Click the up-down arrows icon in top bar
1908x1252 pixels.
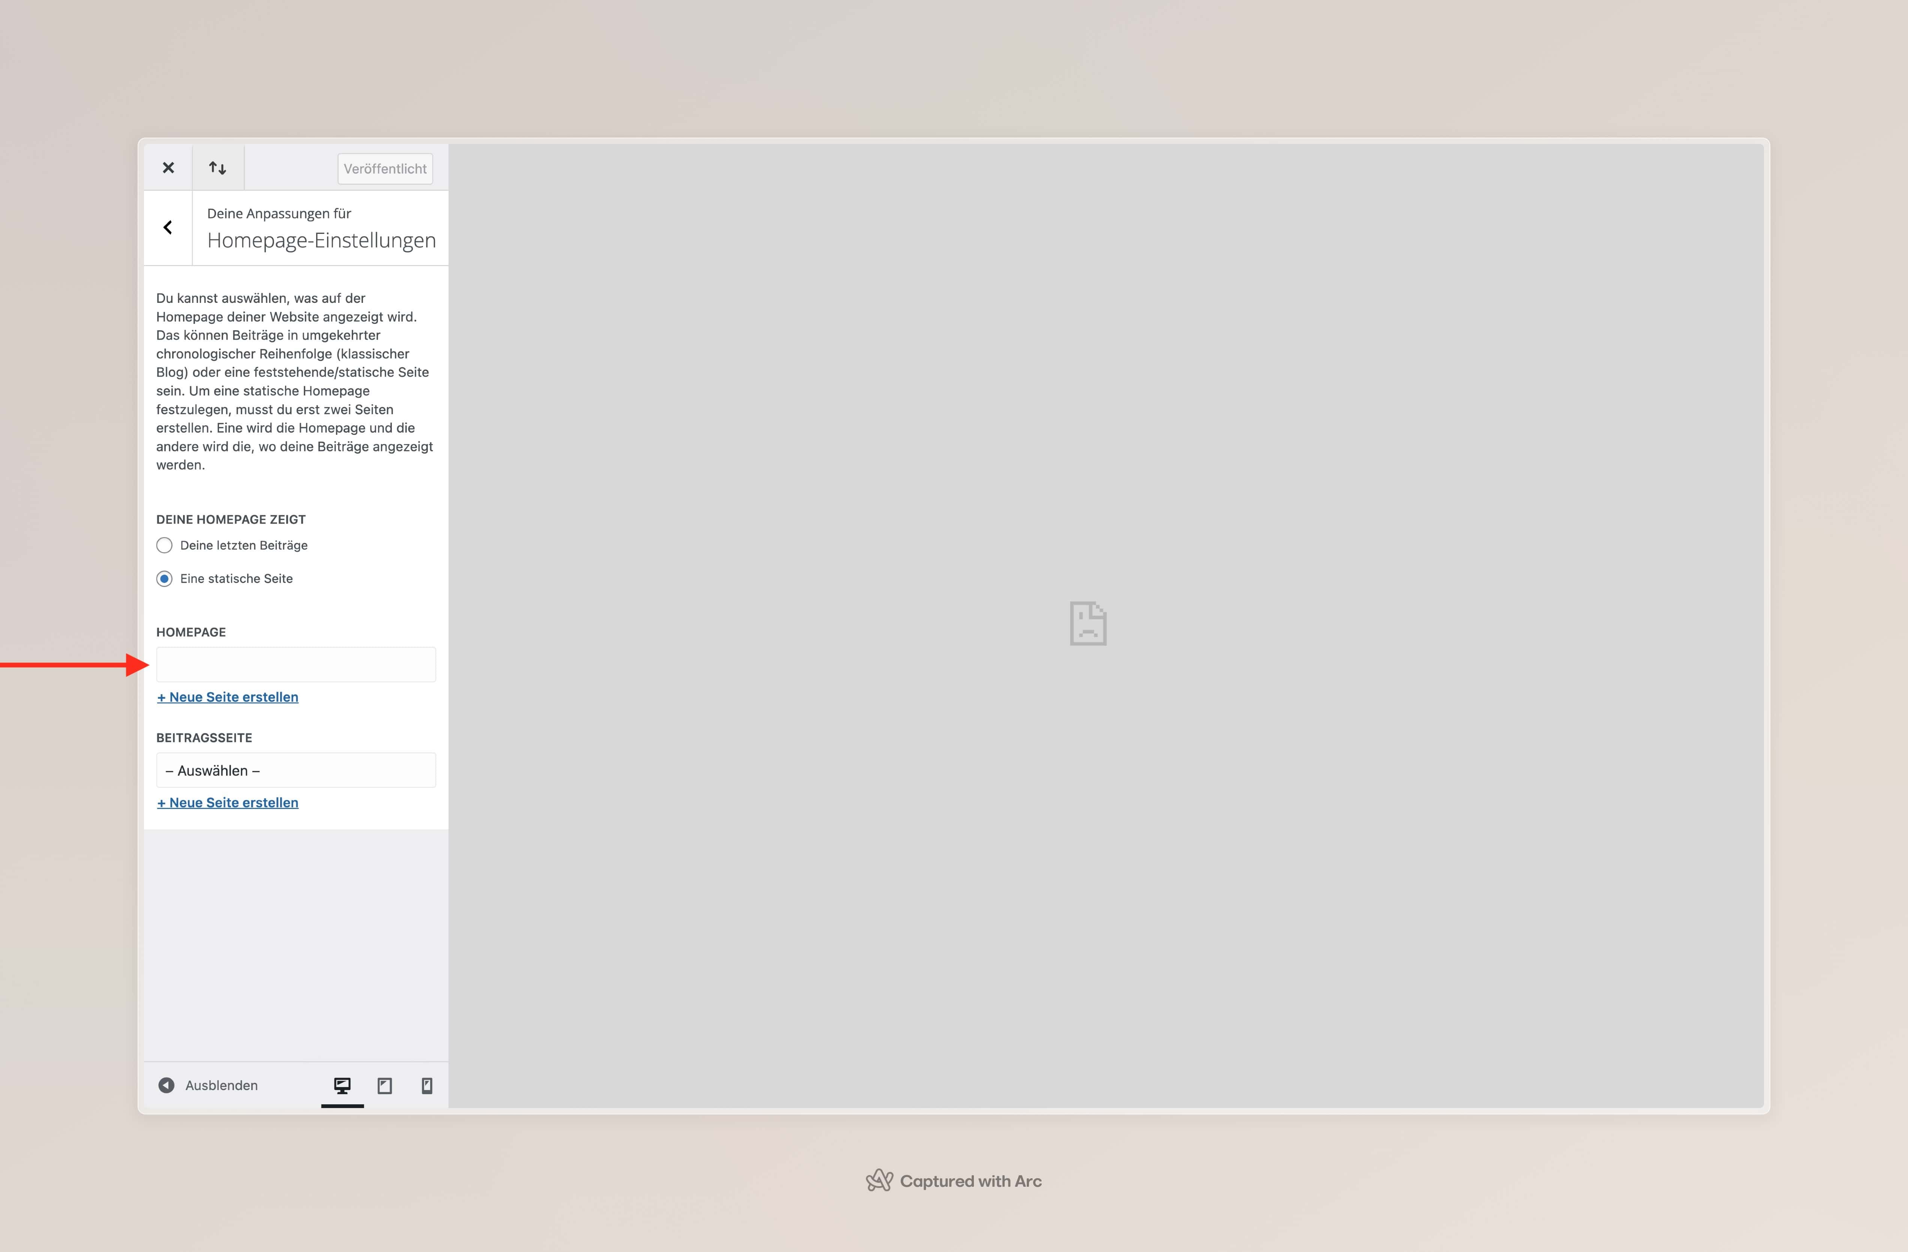(x=217, y=168)
